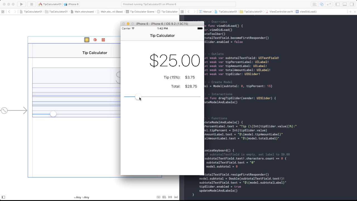
Task: Switch to the Standard editor
Action: click(314, 4)
